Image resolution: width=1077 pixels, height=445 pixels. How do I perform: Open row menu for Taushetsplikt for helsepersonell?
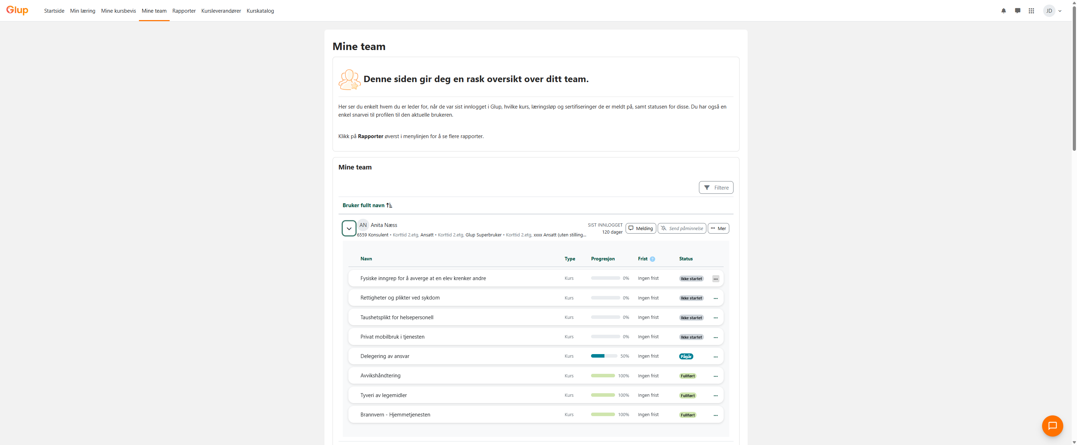tap(716, 318)
